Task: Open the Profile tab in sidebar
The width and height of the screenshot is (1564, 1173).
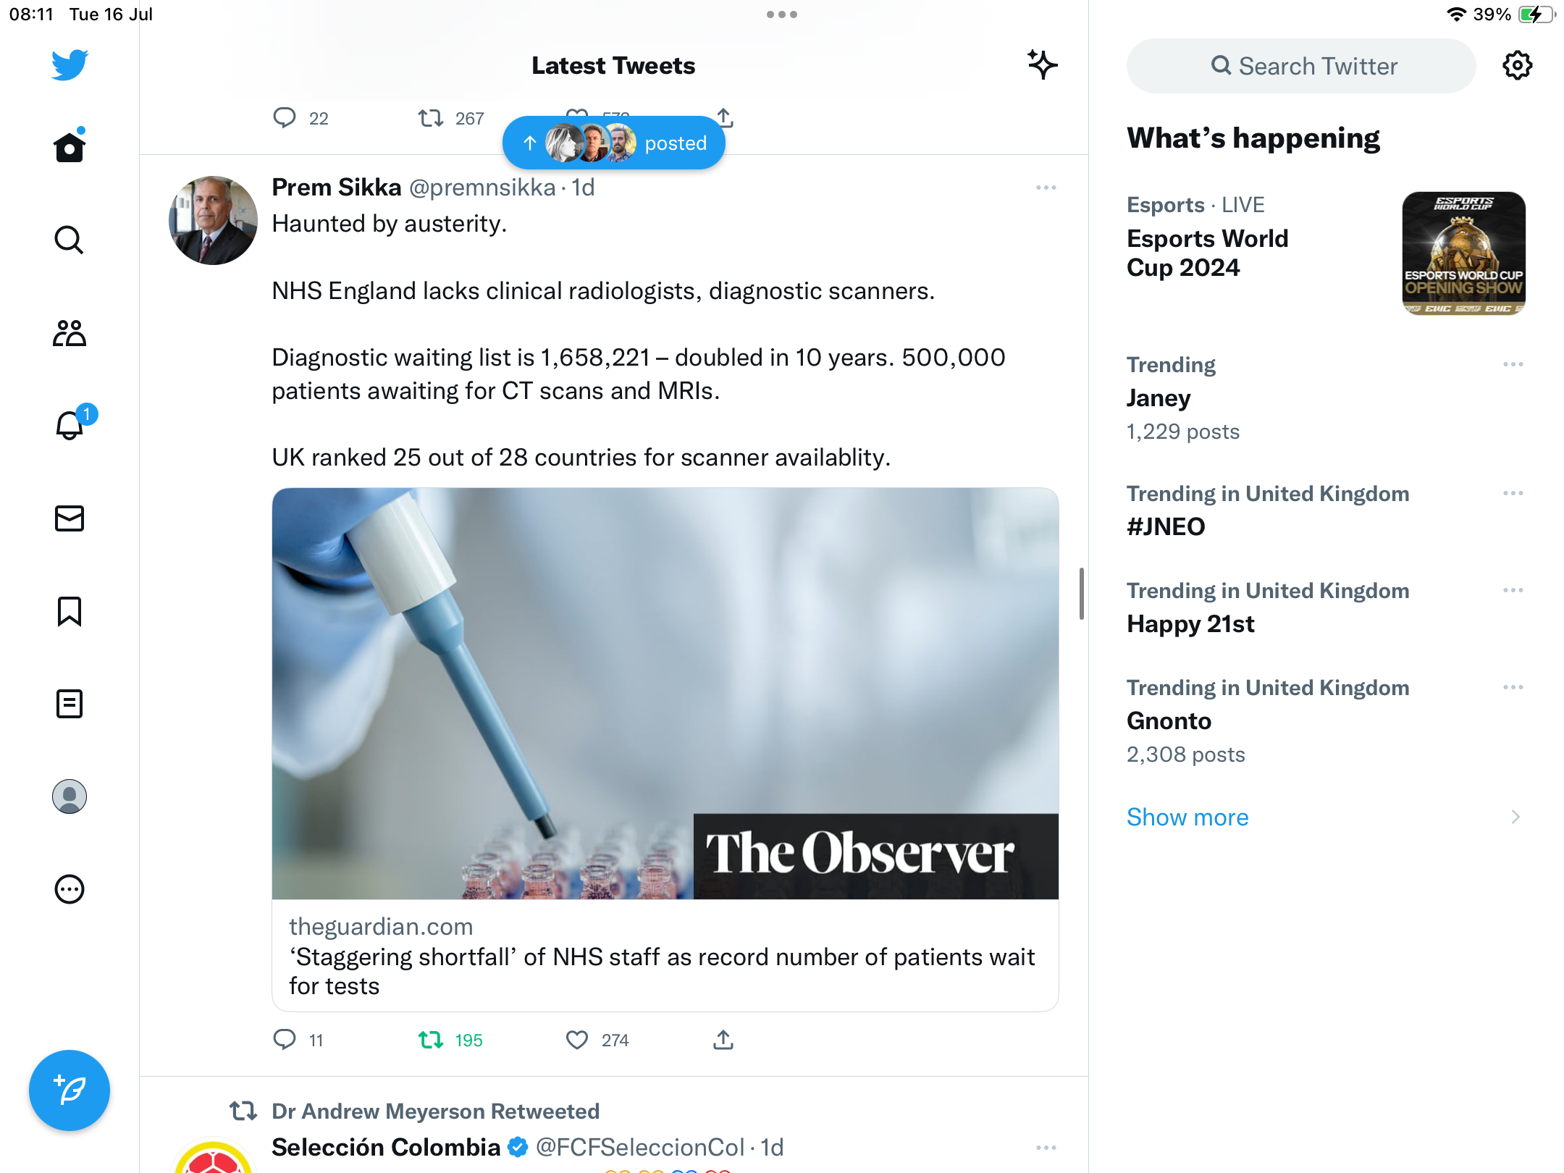Action: tap(70, 796)
